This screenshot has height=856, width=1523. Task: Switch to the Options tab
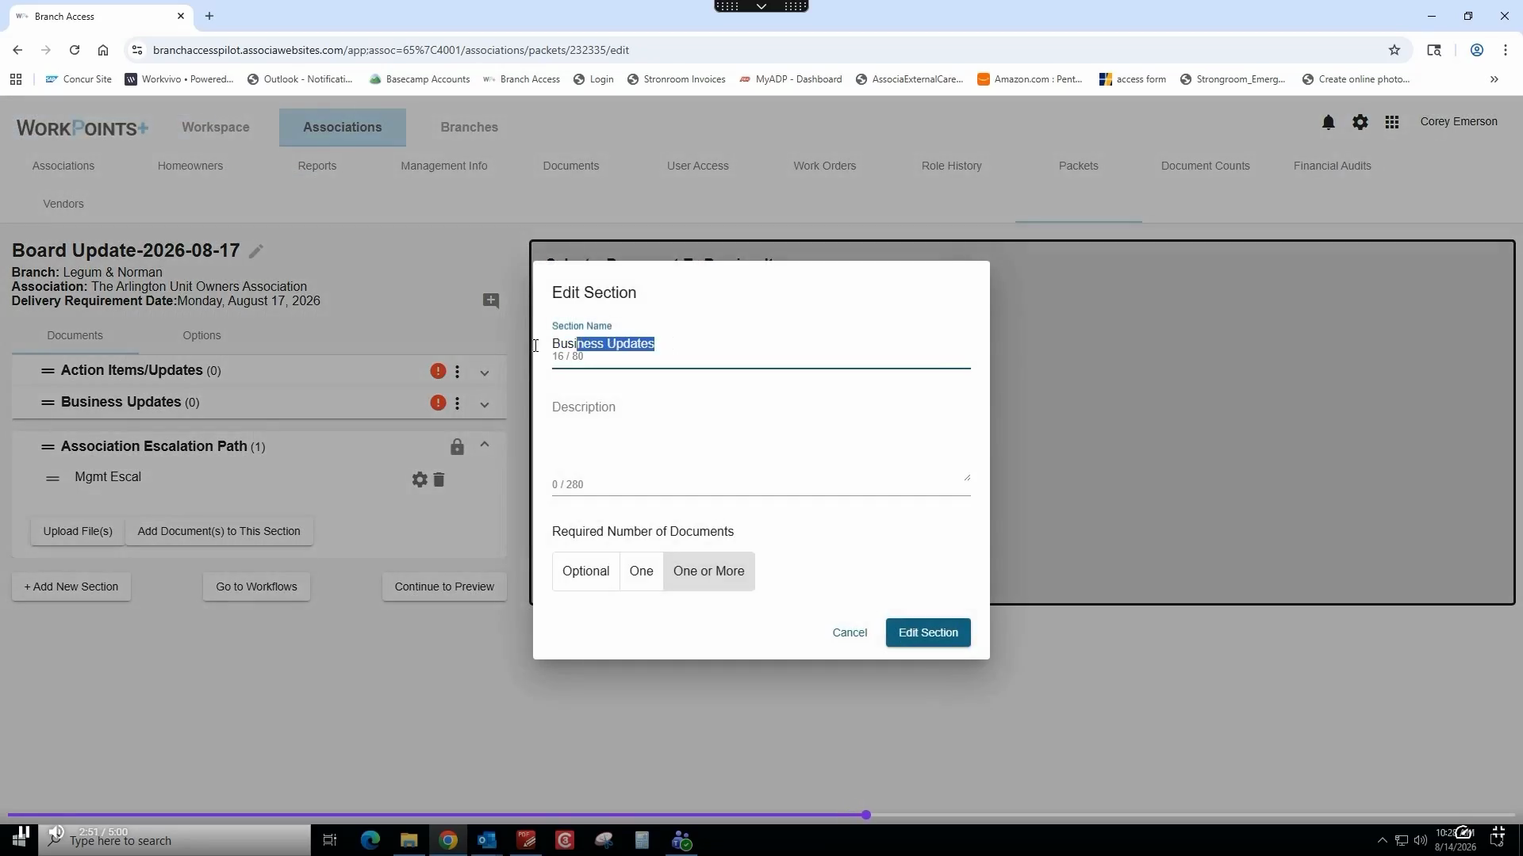[x=201, y=335]
